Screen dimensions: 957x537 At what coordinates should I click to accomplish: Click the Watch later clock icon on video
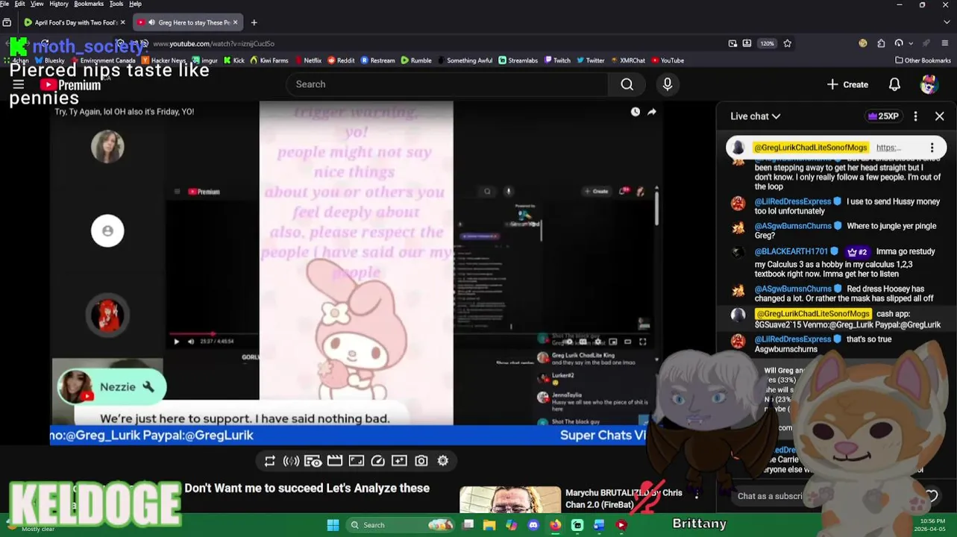point(636,112)
